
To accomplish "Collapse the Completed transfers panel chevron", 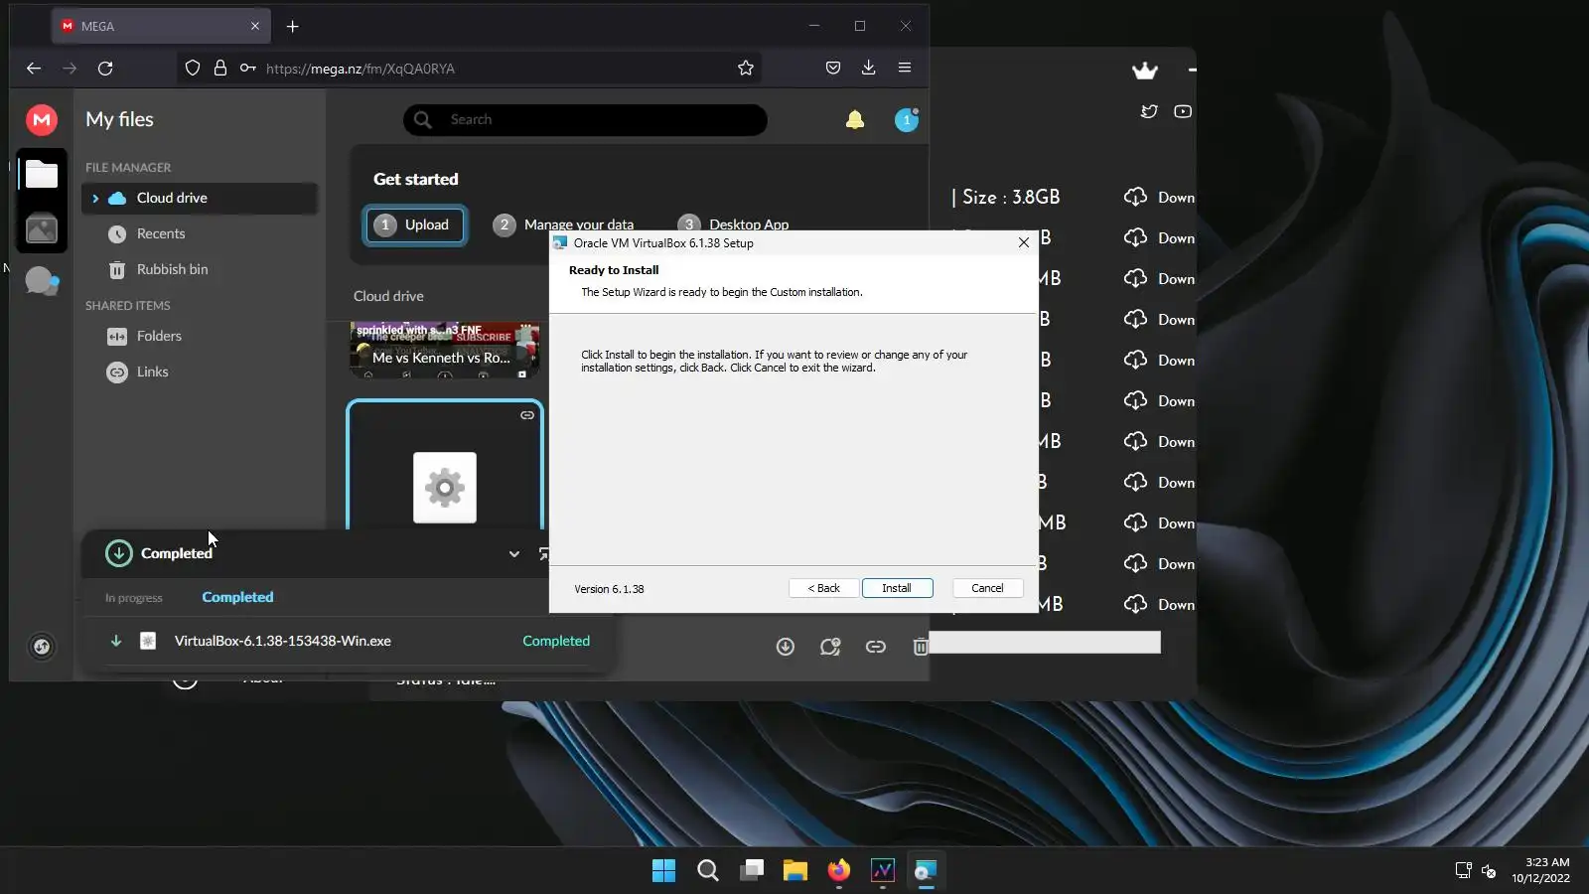I will (x=514, y=554).
